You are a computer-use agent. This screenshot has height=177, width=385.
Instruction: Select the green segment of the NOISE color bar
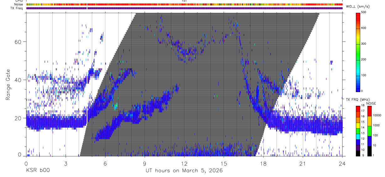click(x=370, y=131)
